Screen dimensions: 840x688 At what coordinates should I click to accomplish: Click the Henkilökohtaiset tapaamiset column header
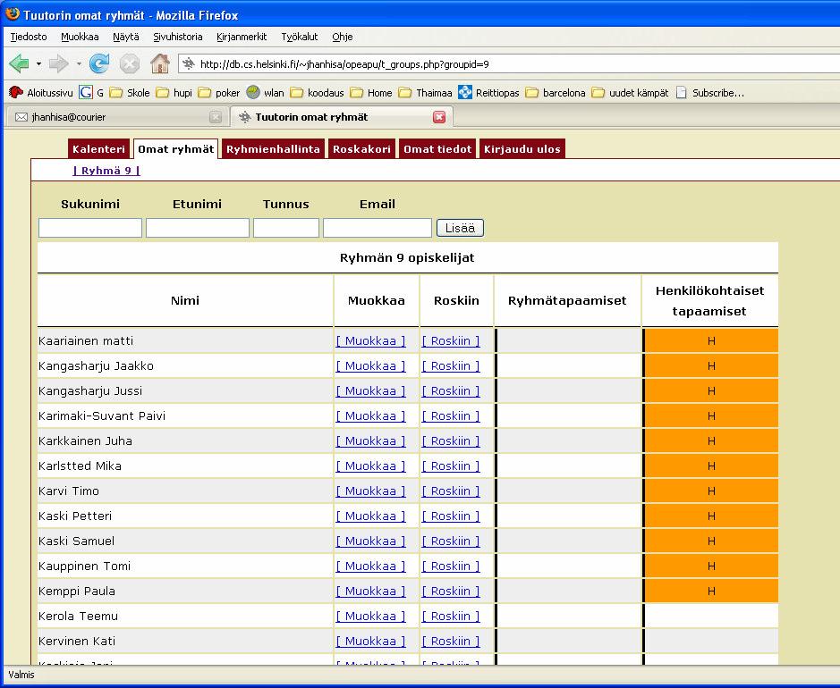(709, 301)
